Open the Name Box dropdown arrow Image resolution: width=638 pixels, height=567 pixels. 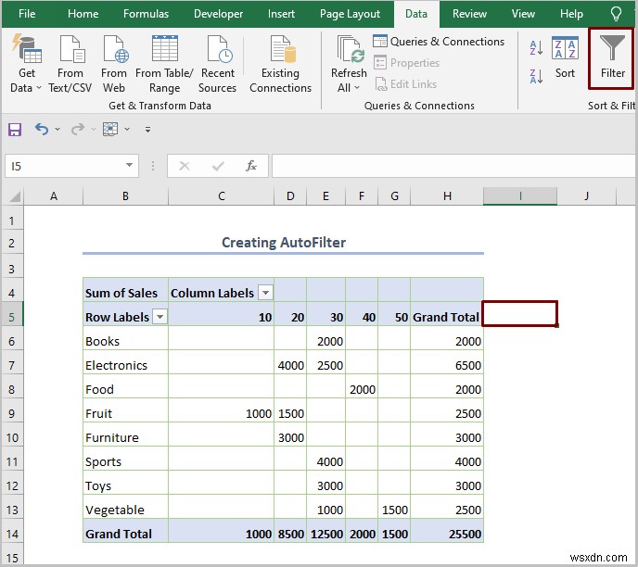(x=129, y=165)
